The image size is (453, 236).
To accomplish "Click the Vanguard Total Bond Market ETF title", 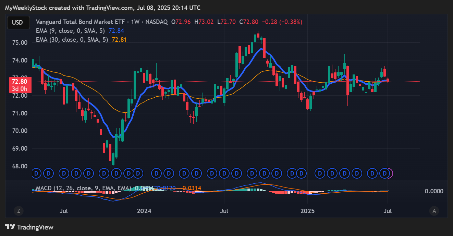I will coord(80,22).
